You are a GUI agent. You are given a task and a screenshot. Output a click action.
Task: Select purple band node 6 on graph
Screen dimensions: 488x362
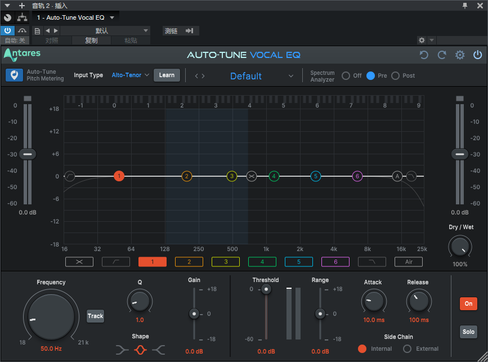[x=357, y=176]
